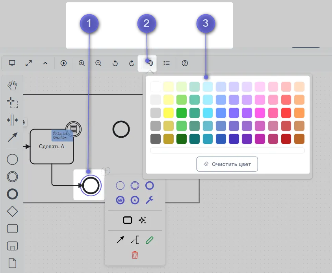Choose the diamond Gateway shape in the left palette
Image resolution: width=332 pixels, height=273 pixels.
pyautogui.click(x=13, y=211)
